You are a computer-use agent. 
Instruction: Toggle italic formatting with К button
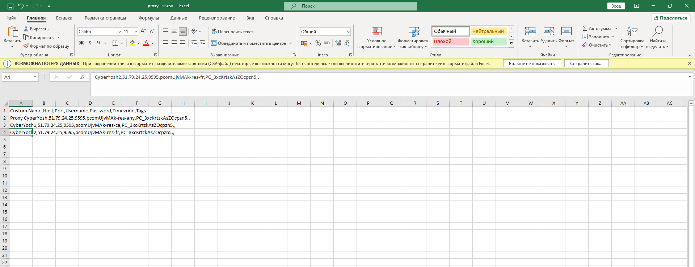90,43
